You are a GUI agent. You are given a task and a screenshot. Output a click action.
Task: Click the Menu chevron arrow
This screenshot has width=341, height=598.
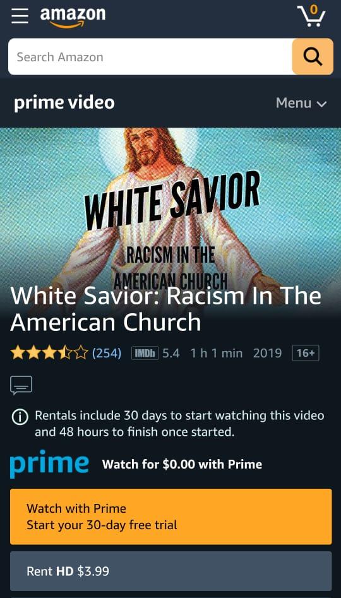click(x=321, y=104)
